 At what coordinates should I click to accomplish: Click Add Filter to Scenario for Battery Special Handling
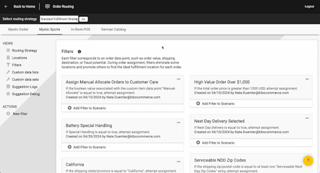(90, 147)
